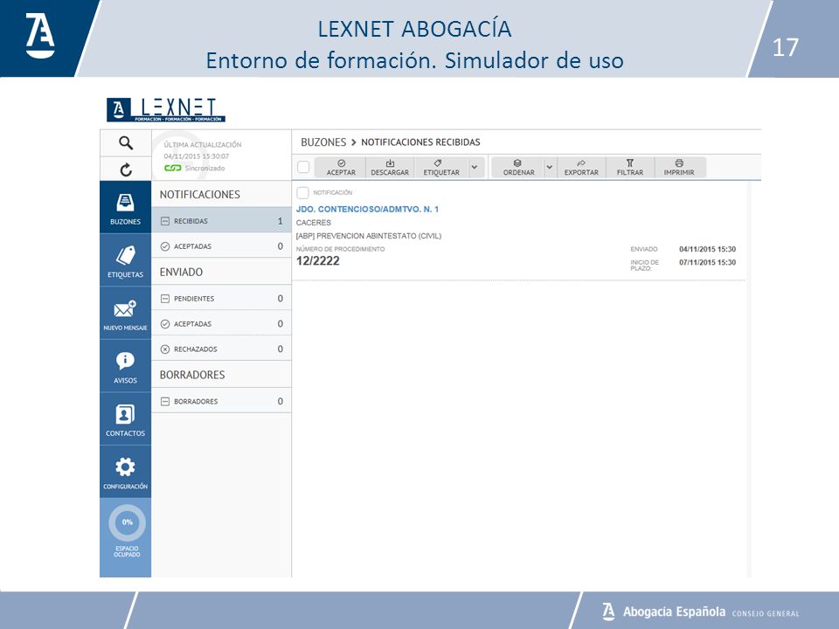Click the Exportar toolbar button
Screen dimensions: 839x629
point(581,168)
